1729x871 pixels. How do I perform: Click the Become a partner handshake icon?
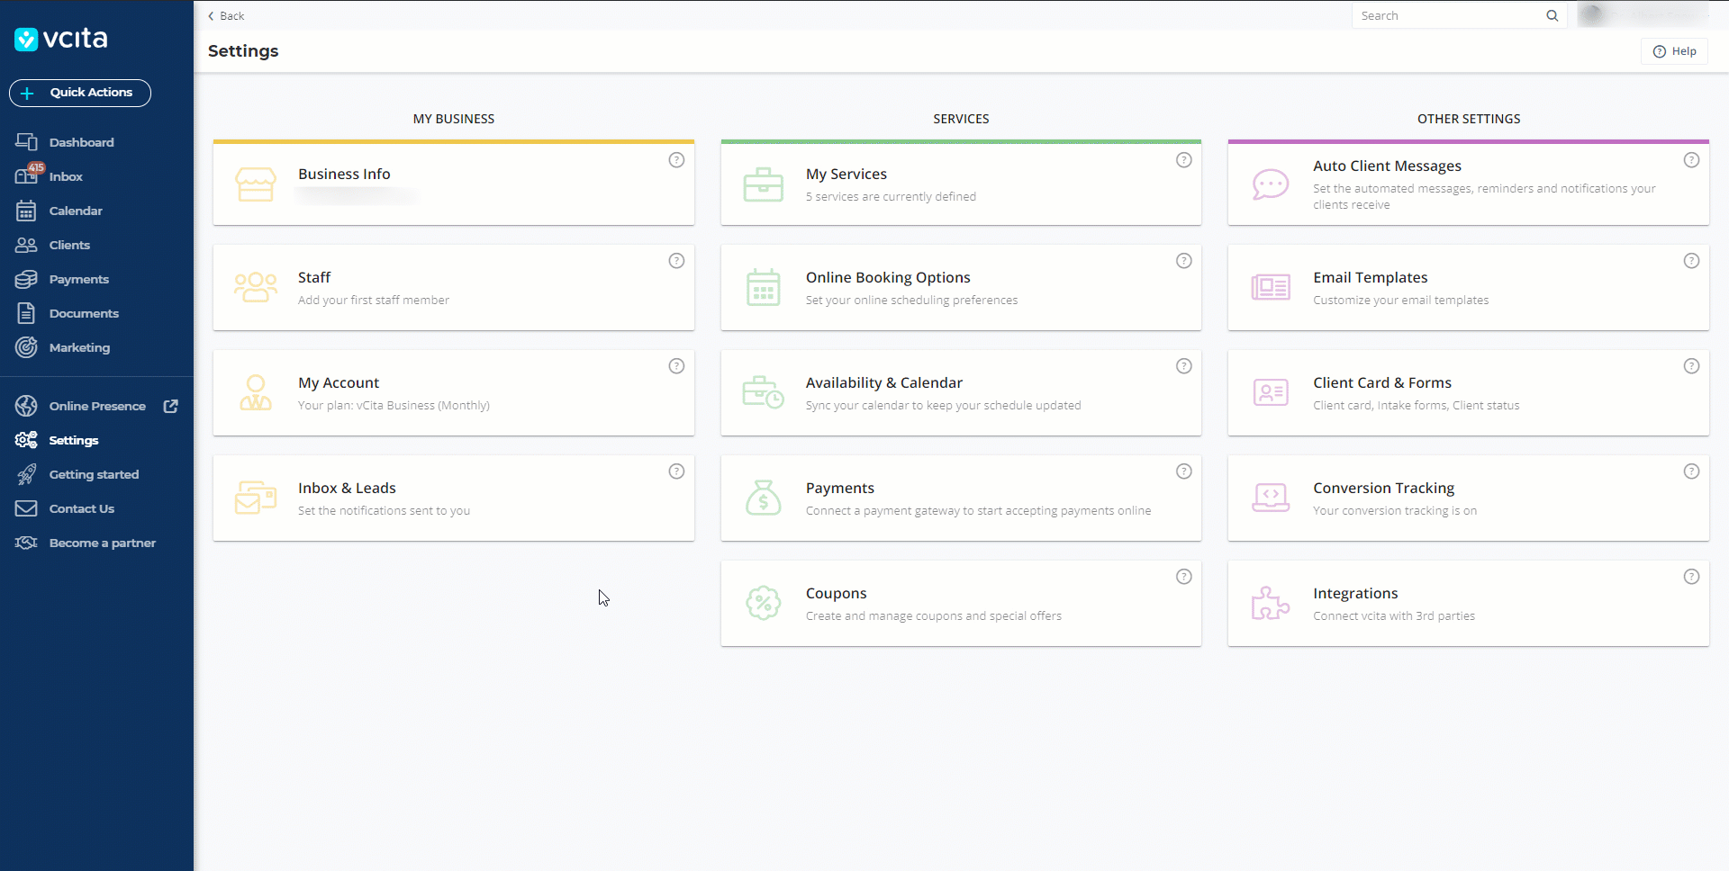[26, 543]
